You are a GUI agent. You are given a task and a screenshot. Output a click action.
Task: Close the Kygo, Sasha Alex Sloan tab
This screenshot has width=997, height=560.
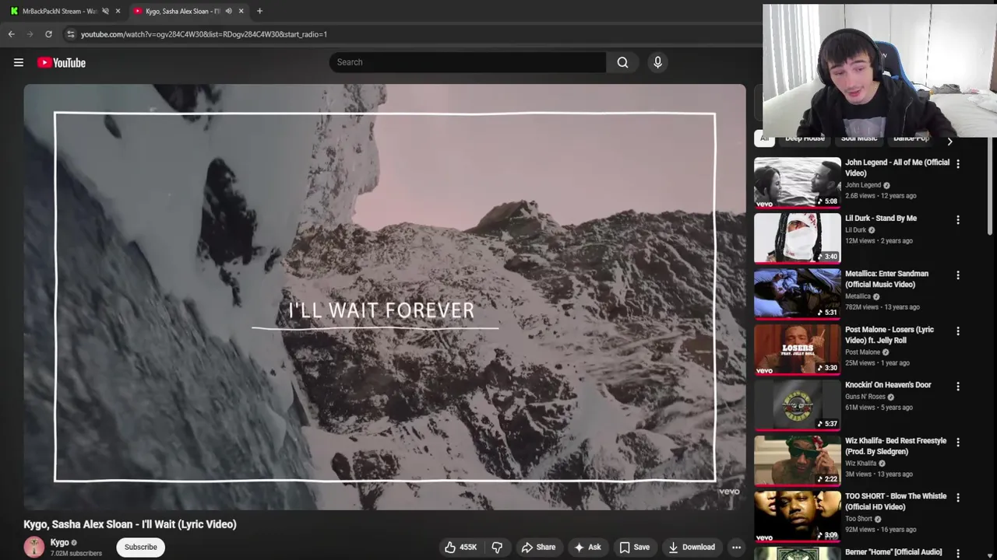(241, 11)
